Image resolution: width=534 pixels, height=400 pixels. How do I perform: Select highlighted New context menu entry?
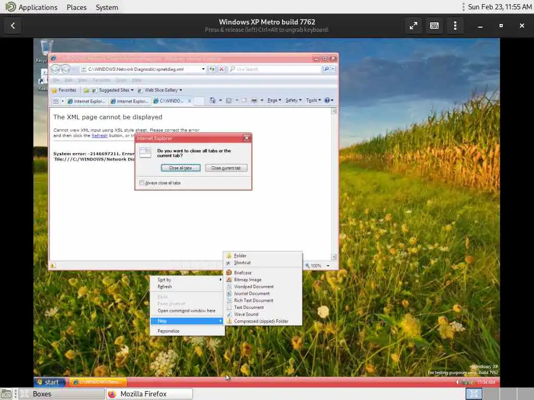[x=187, y=321]
